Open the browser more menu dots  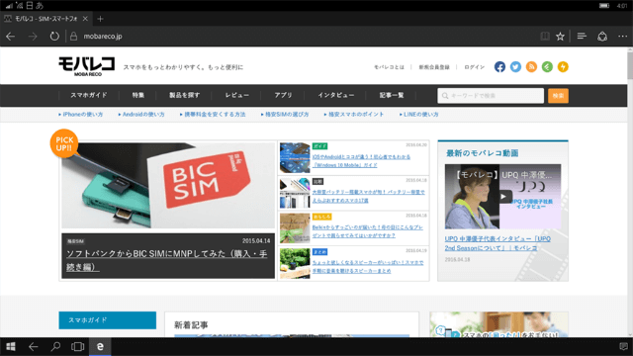tap(622, 37)
